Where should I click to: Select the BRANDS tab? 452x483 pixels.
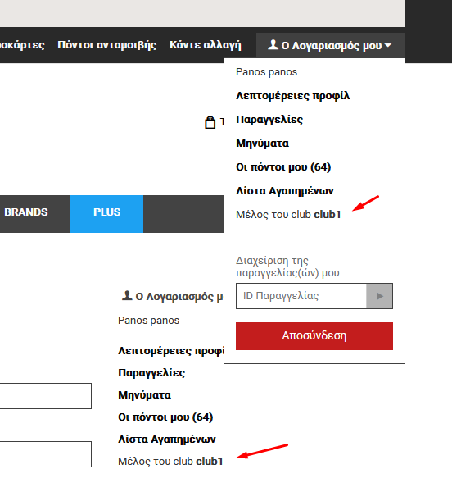(x=26, y=212)
